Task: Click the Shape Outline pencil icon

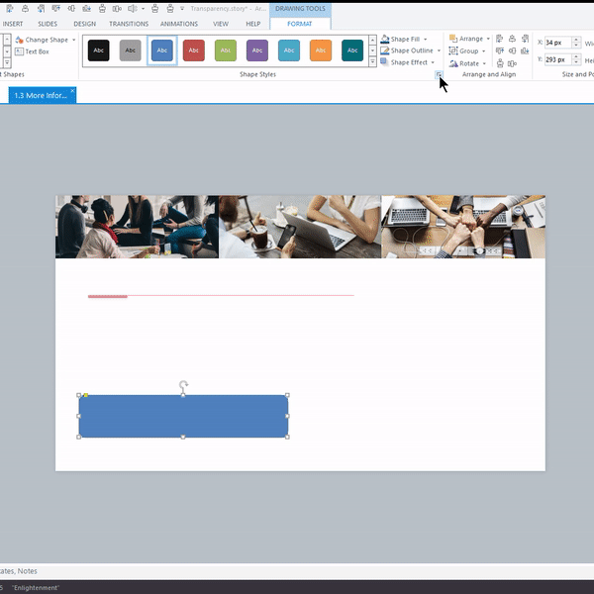Action: (385, 50)
